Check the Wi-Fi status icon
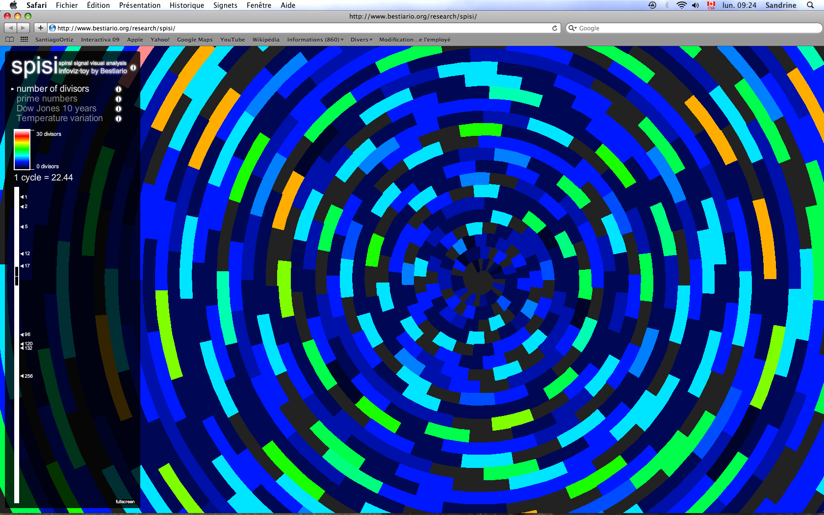Image resolution: width=824 pixels, height=515 pixels. pyautogui.click(x=681, y=5)
